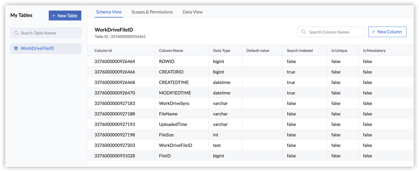Select the FileSize column name
This screenshot has height=172, width=419.
point(167,135)
